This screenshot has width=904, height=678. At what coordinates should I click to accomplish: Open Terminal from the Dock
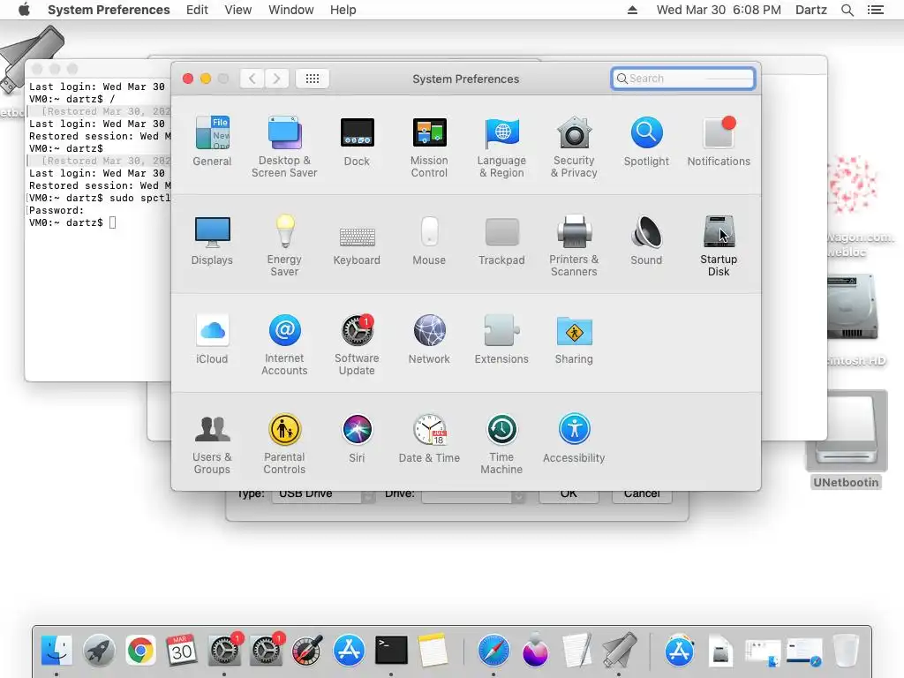391,651
